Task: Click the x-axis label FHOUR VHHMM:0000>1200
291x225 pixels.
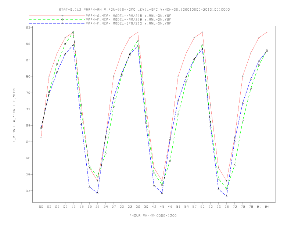Action: [153, 215]
